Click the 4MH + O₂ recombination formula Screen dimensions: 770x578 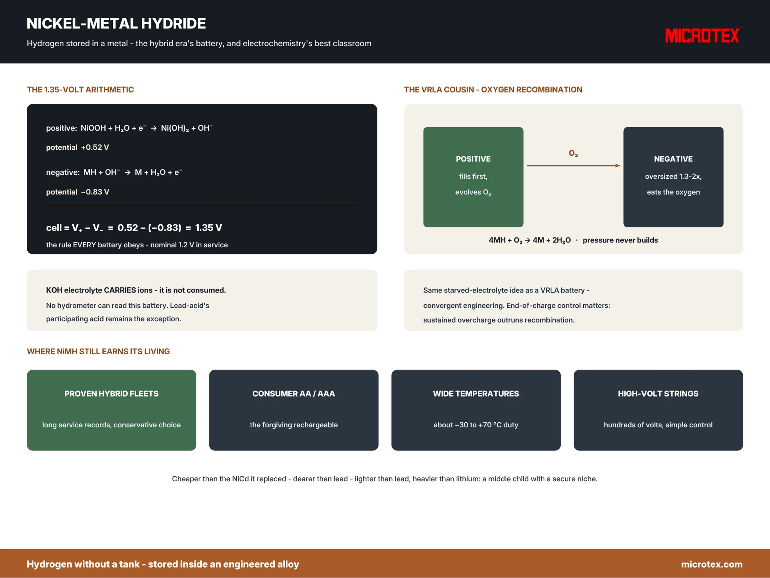[x=530, y=240]
